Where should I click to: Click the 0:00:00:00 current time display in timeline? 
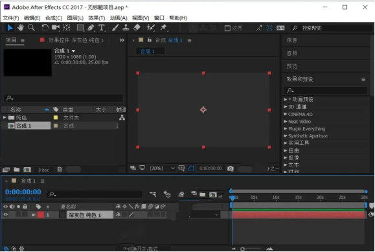[23, 192]
